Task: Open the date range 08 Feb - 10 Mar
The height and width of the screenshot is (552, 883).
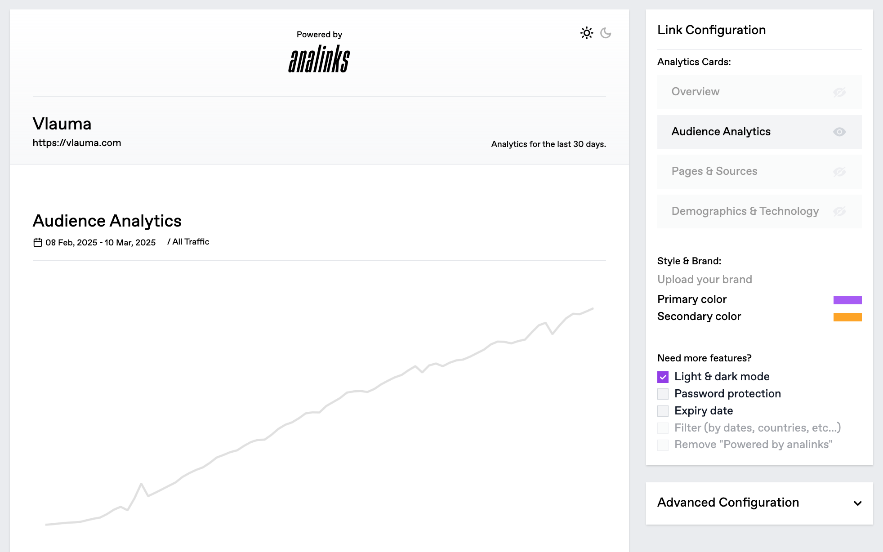Action: point(100,242)
